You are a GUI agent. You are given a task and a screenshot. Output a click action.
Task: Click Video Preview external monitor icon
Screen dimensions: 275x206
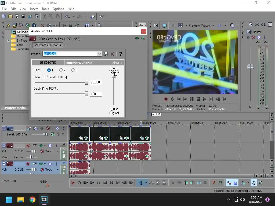point(164,25)
